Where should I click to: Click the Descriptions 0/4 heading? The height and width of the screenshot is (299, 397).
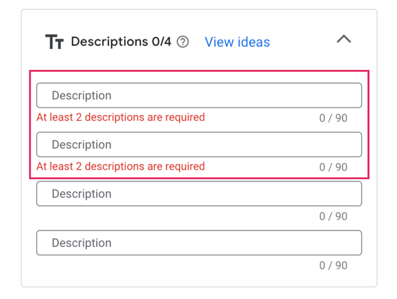[121, 41]
